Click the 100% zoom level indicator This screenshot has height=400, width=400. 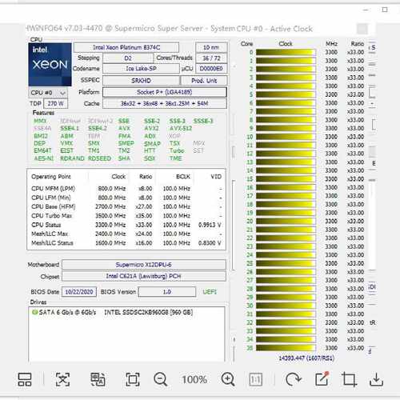[194, 379]
